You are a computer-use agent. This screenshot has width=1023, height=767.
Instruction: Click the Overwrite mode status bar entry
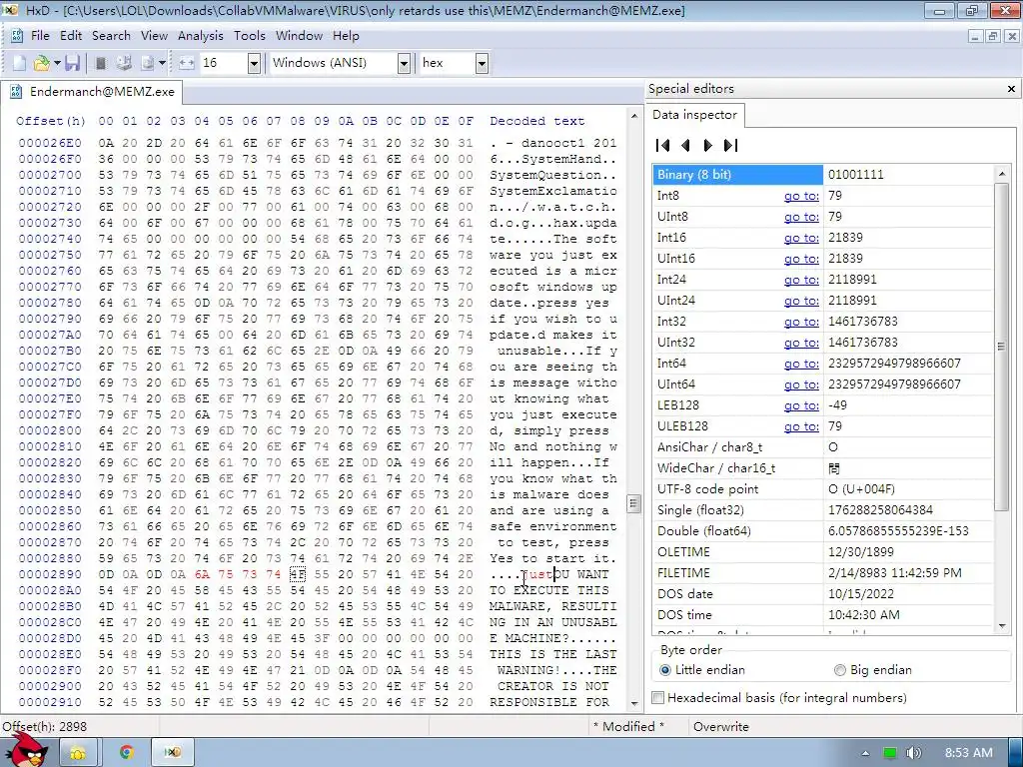click(721, 727)
